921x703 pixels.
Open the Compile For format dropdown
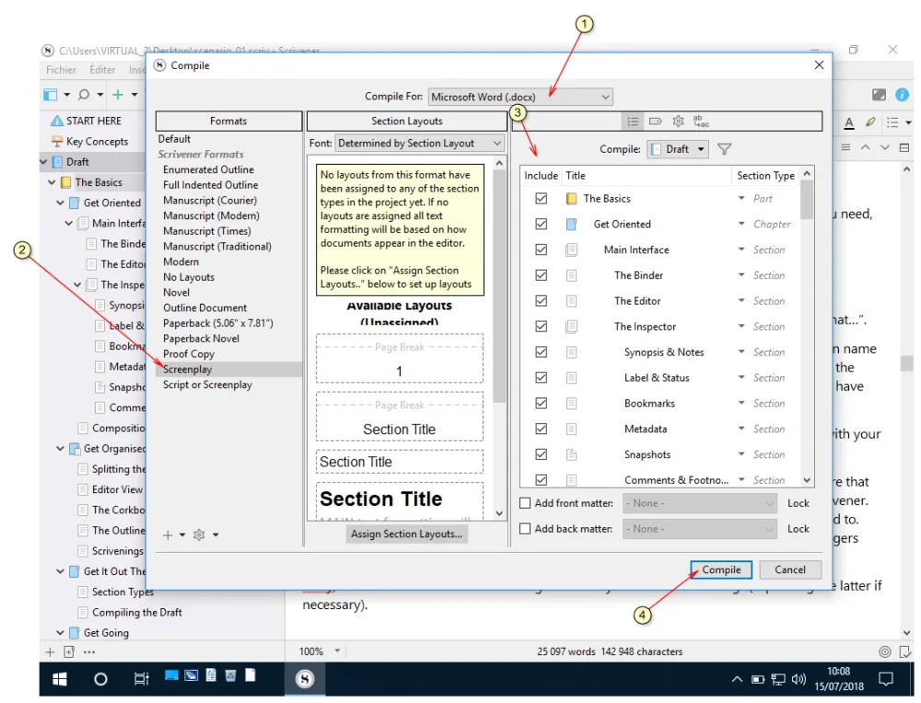pos(520,97)
